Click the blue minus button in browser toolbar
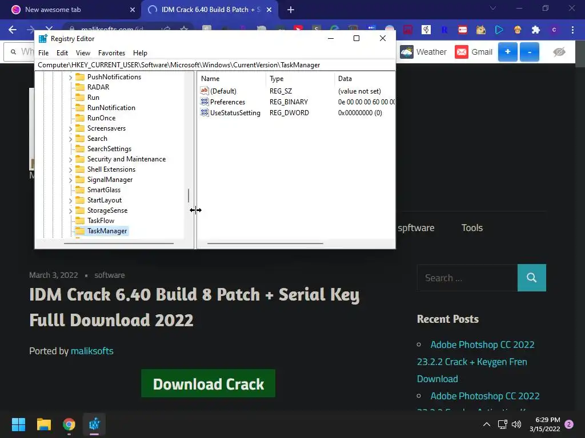Viewport: 585px width, 438px height. pyautogui.click(x=529, y=52)
